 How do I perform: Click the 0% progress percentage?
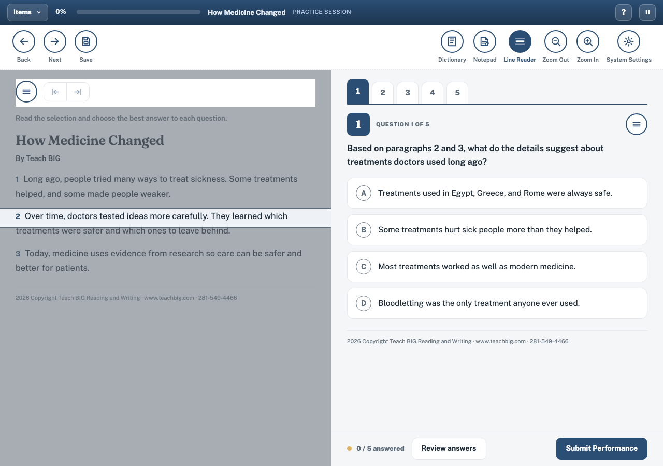[x=61, y=12]
